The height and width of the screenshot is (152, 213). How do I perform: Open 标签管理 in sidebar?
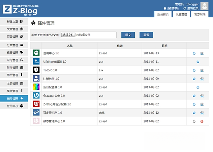14,52
